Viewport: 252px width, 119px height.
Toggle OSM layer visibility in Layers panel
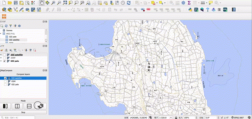point(4,58)
